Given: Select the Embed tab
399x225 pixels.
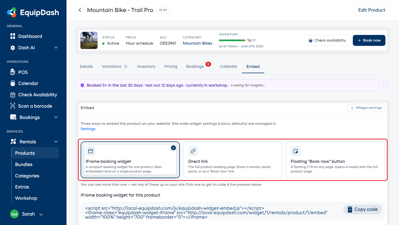Looking at the screenshot, I should coord(253,66).
